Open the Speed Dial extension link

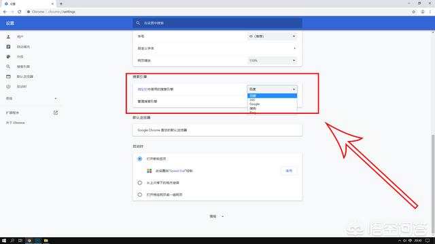(177, 171)
